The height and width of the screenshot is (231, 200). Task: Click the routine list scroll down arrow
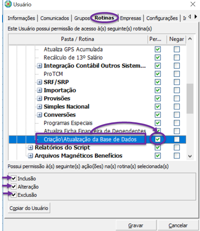pyautogui.click(x=190, y=156)
